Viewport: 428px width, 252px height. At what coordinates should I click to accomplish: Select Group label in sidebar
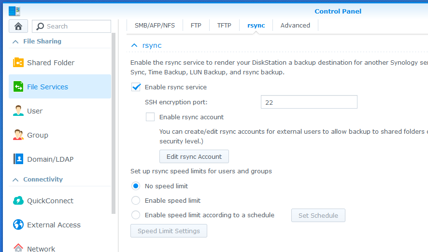coord(38,135)
